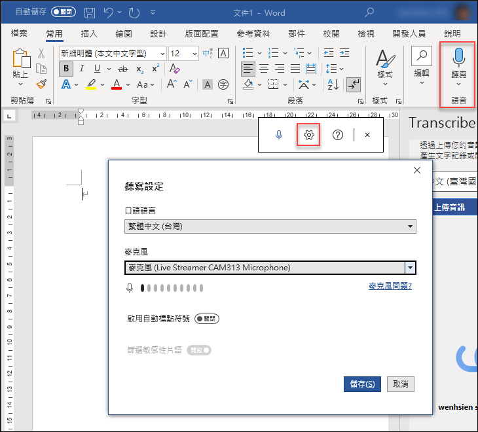Viewport: 478px width, 432px height.
Task: Cancel the dictation settings dialog
Action: (401, 384)
